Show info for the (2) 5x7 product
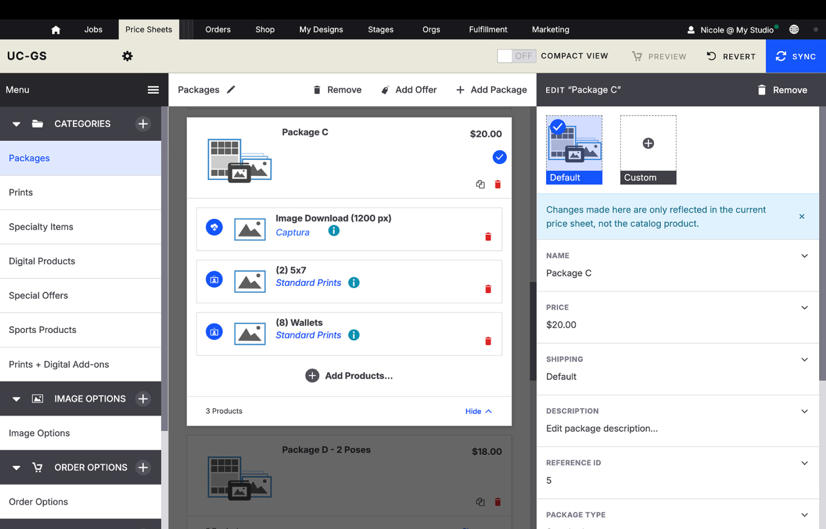 [354, 283]
